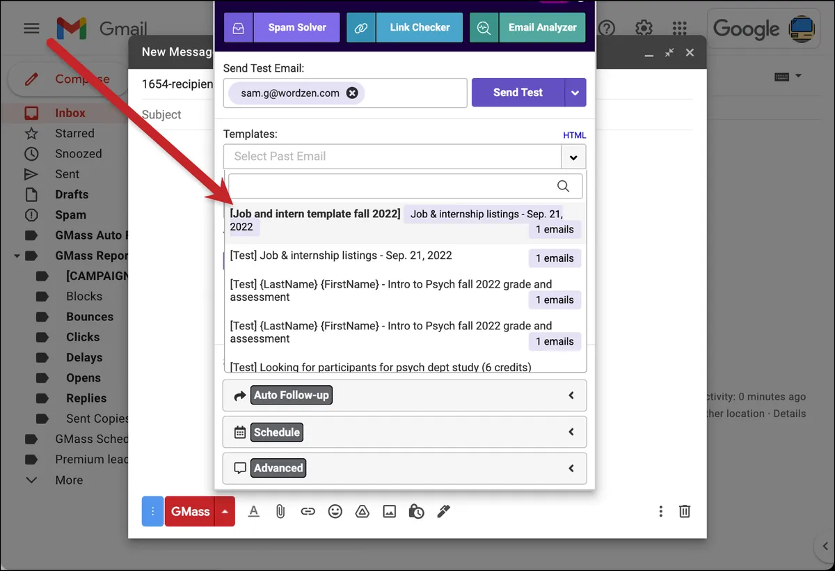Open Spam folder
Screen dimensions: 835x571
tap(70, 215)
